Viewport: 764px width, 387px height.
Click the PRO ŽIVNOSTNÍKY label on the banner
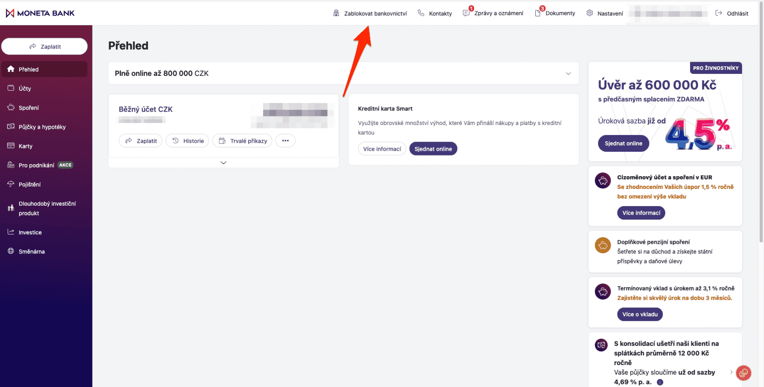pyautogui.click(x=716, y=68)
